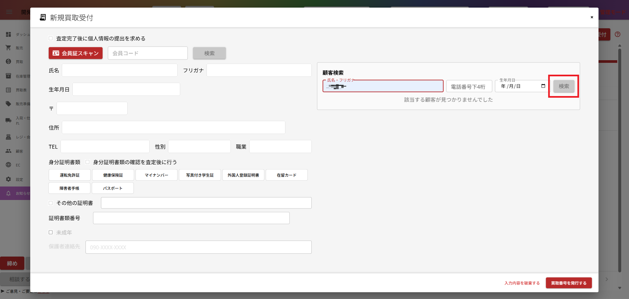This screenshot has width=629, height=299.
Task: Open the 設定 gear icon
Action: (x=9, y=179)
